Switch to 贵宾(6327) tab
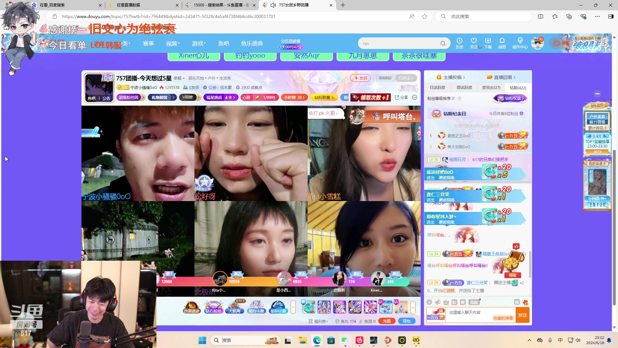618x348 pixels. pyautogui.click(x=491, y=88)
